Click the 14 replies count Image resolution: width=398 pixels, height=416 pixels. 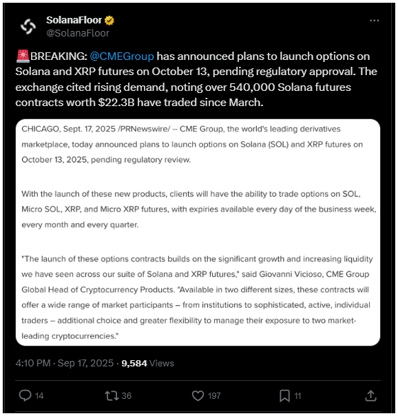tap(39, 396)
